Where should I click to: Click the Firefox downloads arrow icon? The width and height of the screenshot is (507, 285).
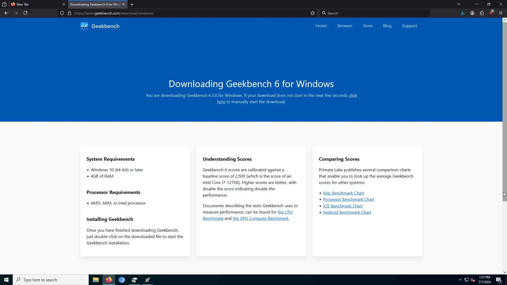click(462, 13)
